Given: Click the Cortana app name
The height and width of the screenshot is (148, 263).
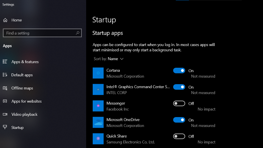Looking at the screenshot, I should click(113, 70).
